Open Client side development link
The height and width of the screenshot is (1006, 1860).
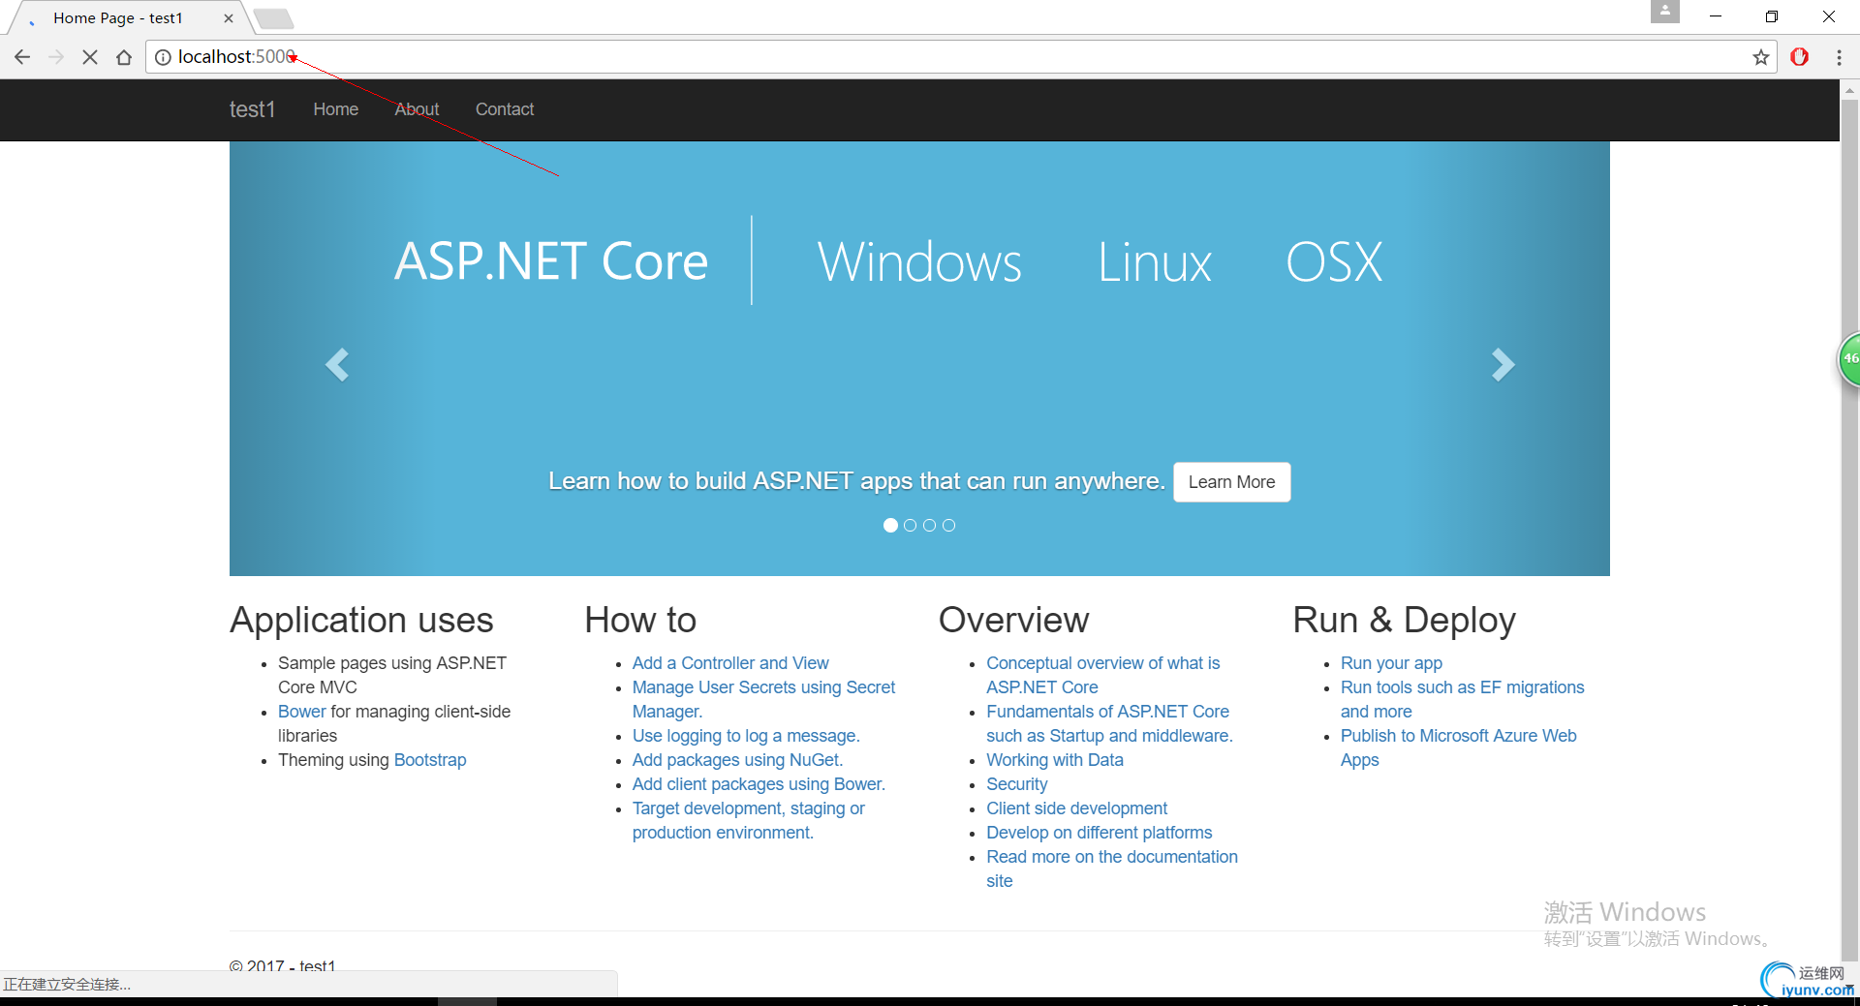(1076, 808)
